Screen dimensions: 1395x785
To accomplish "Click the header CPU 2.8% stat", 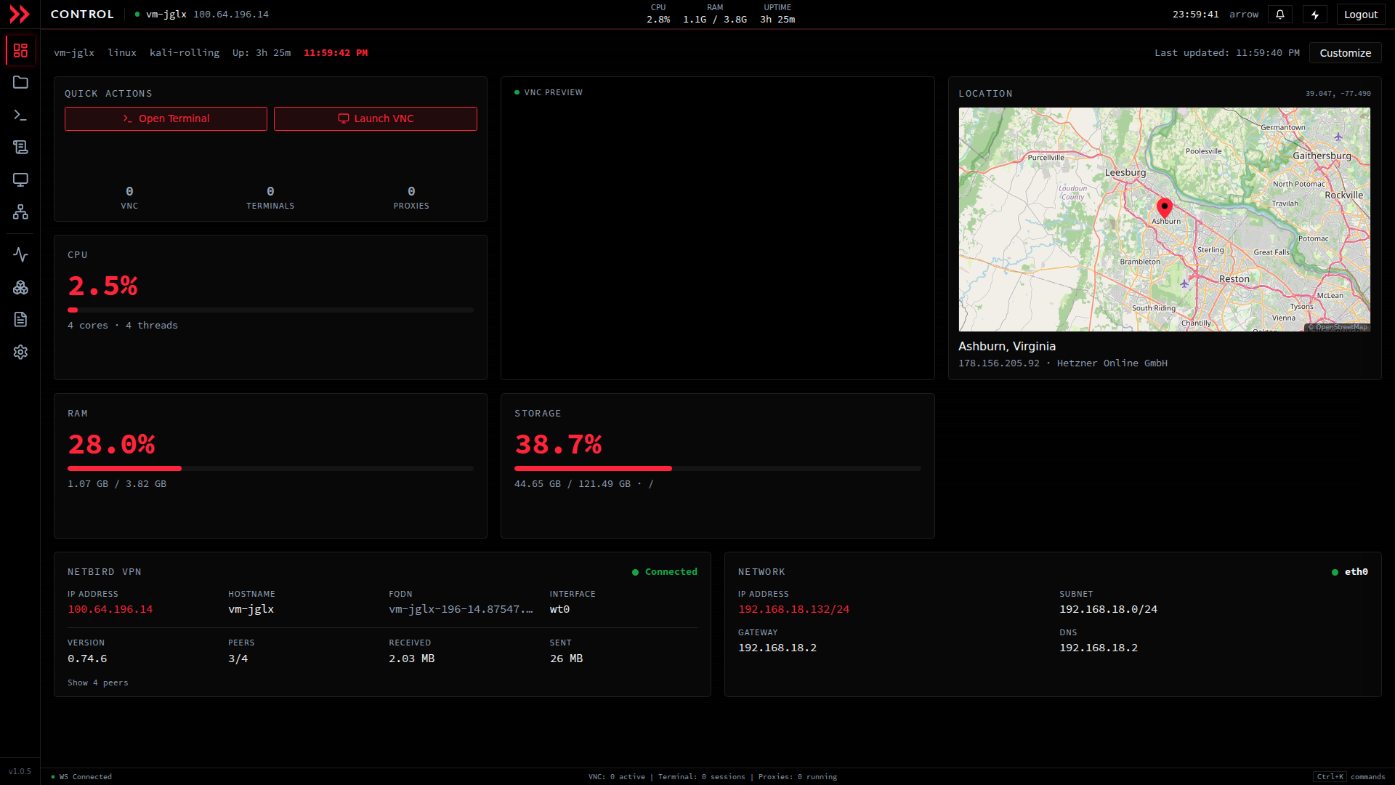I will [x=658, y=14].
